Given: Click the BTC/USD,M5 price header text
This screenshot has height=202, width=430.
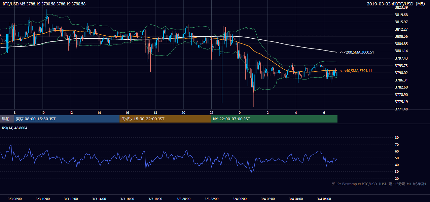Looking at the screenshot, I should 44,4.
